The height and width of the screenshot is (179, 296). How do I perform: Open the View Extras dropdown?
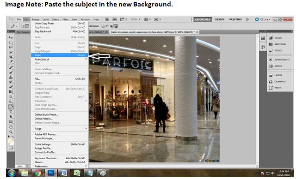123,19
